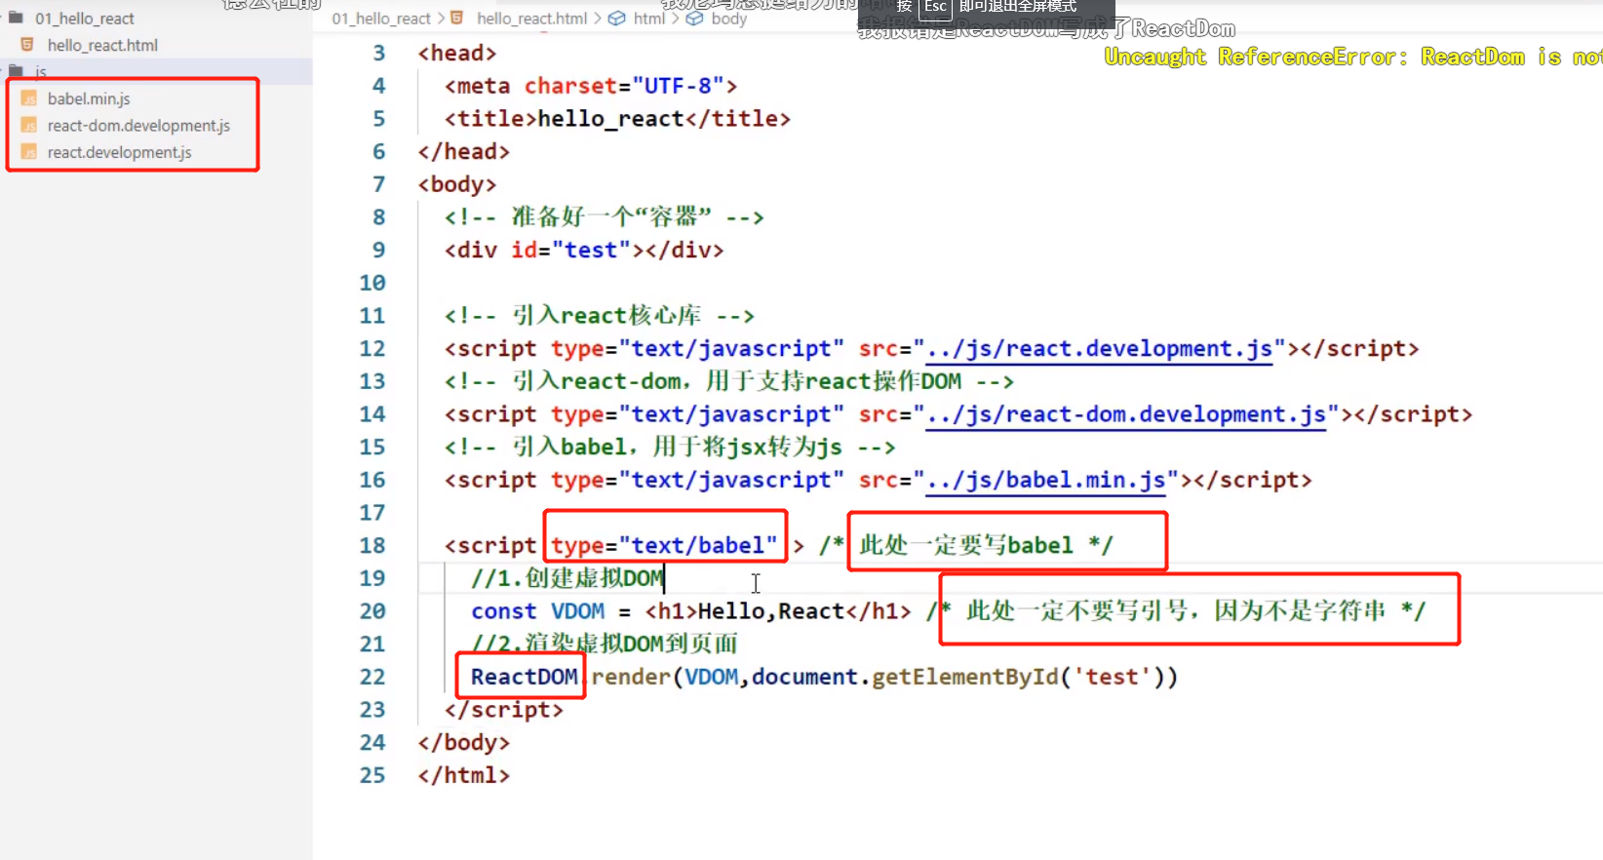Select the body breadcrumb segment

click(x=729, y=19)
